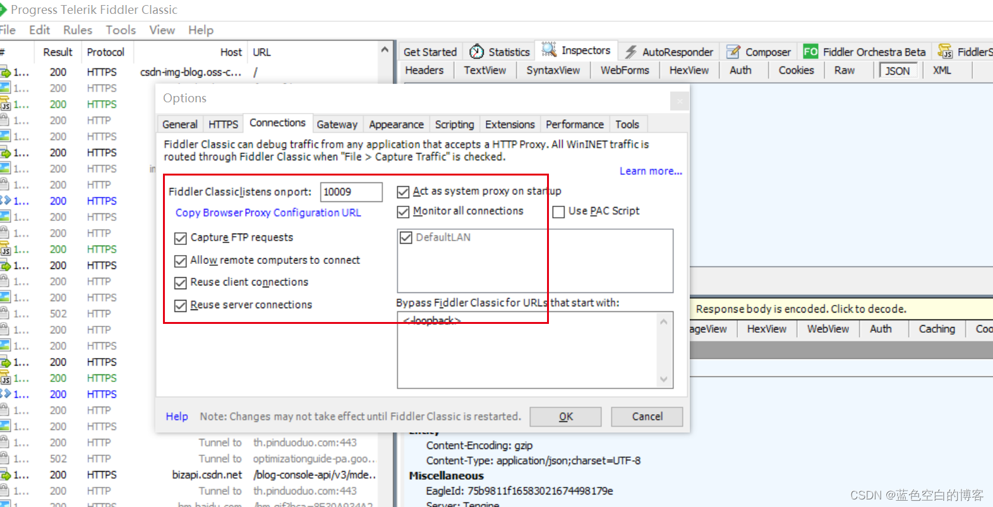Select SyntaxView inspector tab

pos(553,70)
